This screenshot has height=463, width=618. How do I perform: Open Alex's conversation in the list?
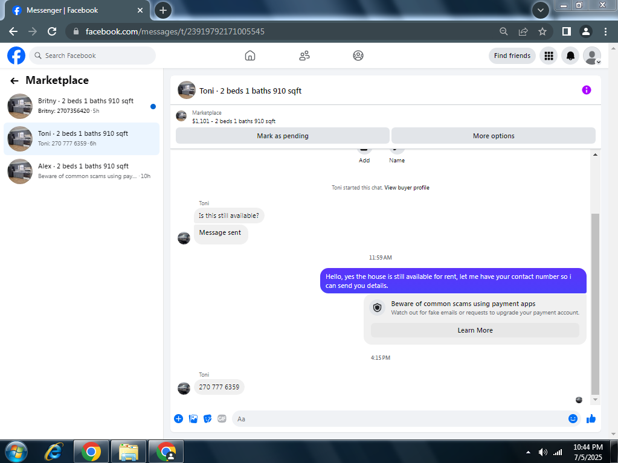coord(82,171)
